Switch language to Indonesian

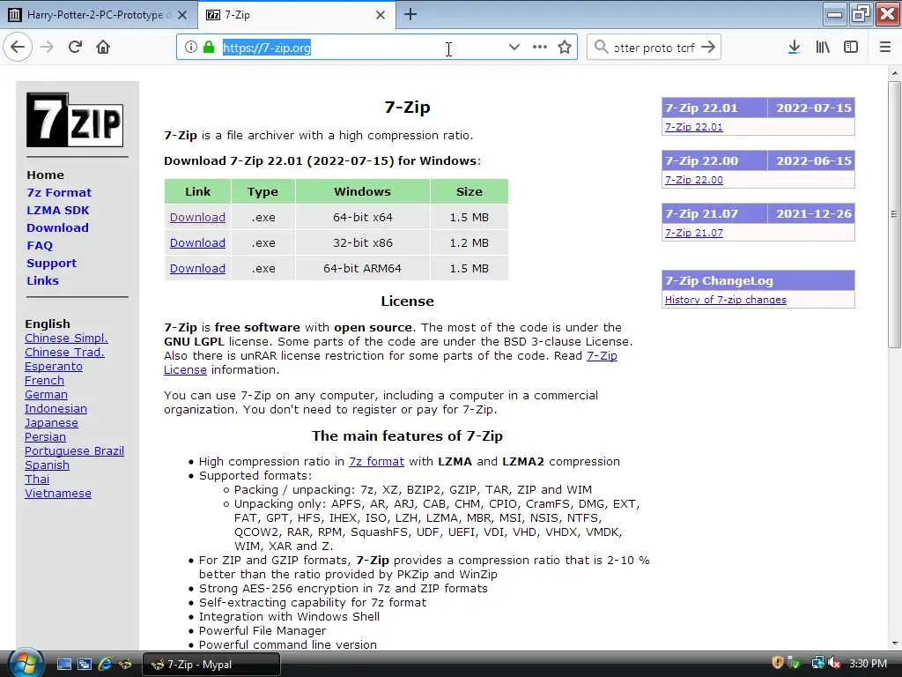pyautogui.click(x=55, y=409)
